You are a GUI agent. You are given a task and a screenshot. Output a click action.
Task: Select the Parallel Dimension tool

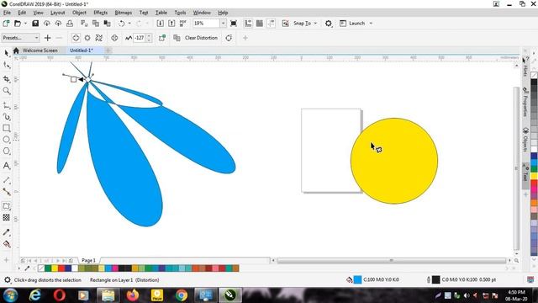click(6, 180)
